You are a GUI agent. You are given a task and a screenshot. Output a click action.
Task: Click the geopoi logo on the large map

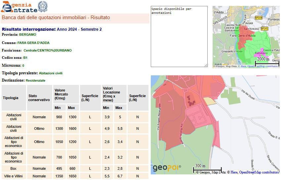[x=167, y=168]
